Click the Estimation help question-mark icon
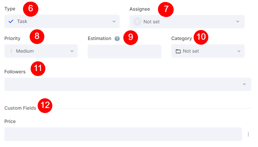258x147 pixels. (x=117, y=39)
